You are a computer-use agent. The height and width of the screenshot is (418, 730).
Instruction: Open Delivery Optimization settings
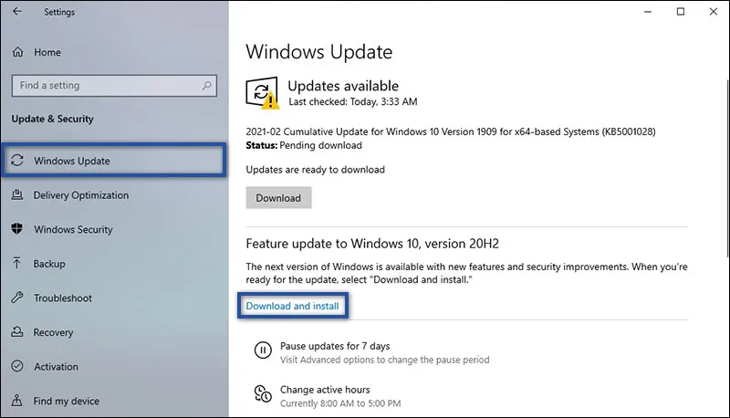click(x=113, y=195)
